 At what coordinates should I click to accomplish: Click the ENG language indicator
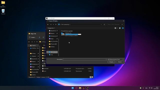(146, 88)
